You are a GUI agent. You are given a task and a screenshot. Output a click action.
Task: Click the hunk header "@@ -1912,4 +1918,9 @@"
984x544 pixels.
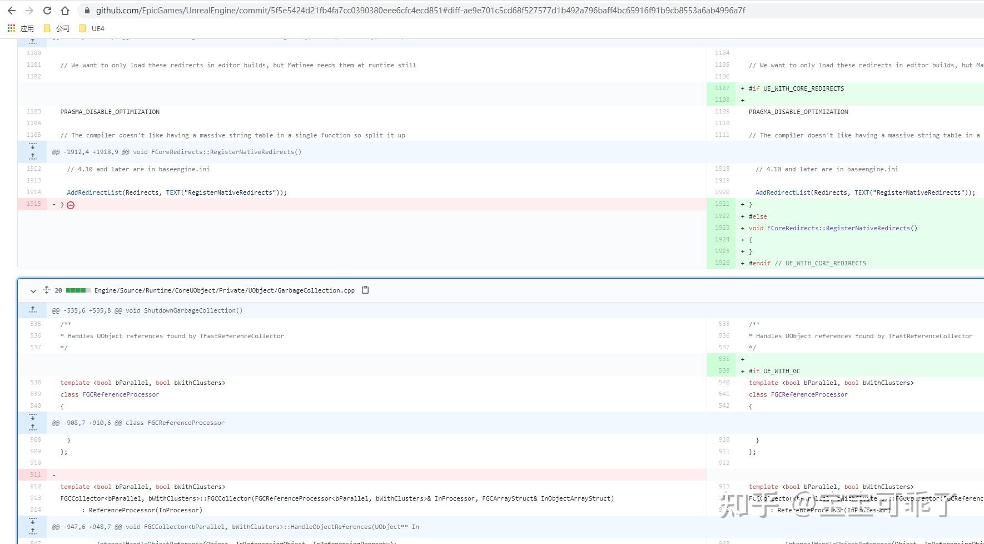pos(177,152)
